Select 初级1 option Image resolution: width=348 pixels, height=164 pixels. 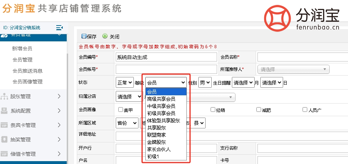click(166, 156)
